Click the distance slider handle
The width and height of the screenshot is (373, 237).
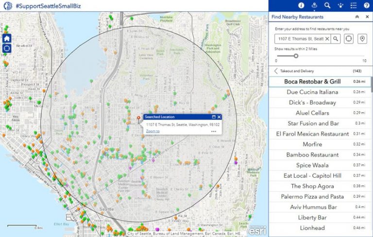(x=296, y=56)
